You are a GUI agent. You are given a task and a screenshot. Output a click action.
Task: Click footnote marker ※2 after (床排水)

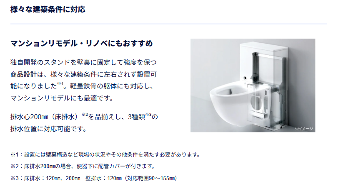(85, 115)
